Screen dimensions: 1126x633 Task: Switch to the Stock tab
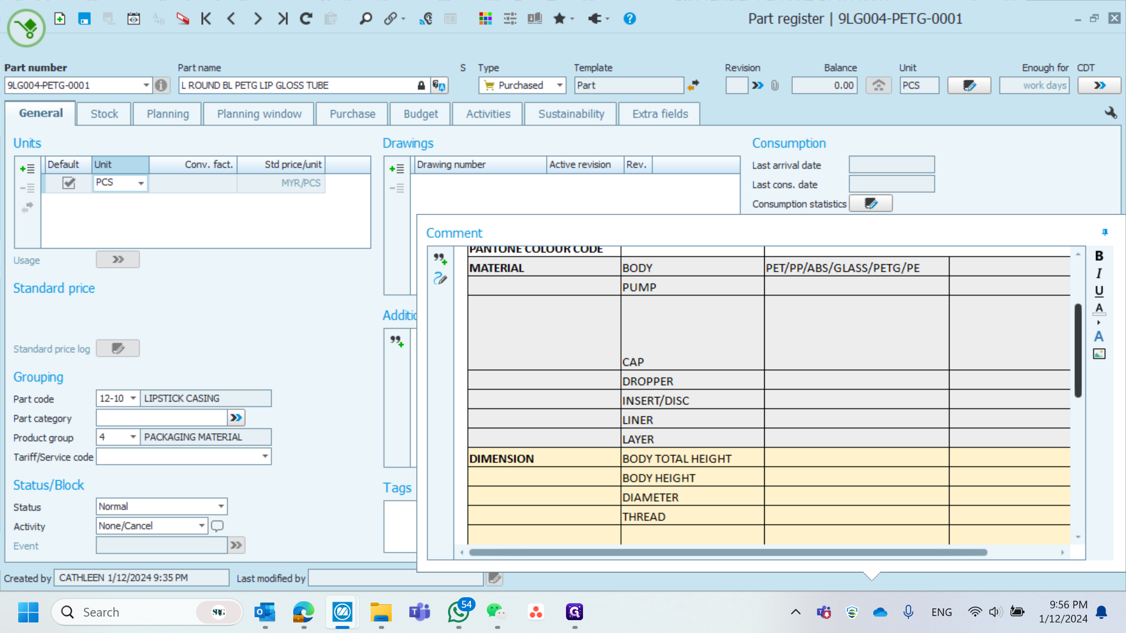pyautogui.click(x=104, y=114)
